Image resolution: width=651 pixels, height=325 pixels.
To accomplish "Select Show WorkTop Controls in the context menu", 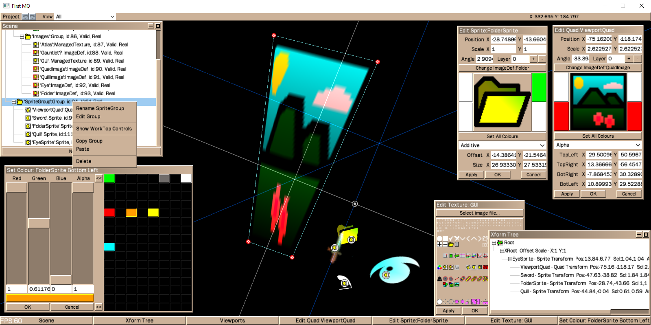I will click(x=104, y=129).
